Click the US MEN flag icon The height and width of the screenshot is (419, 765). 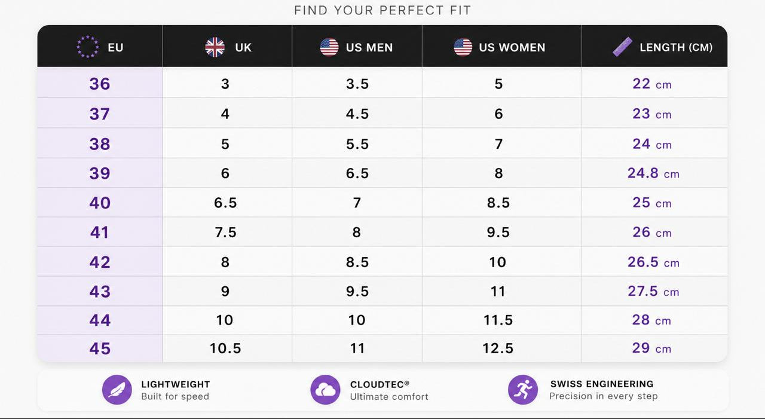329,47
